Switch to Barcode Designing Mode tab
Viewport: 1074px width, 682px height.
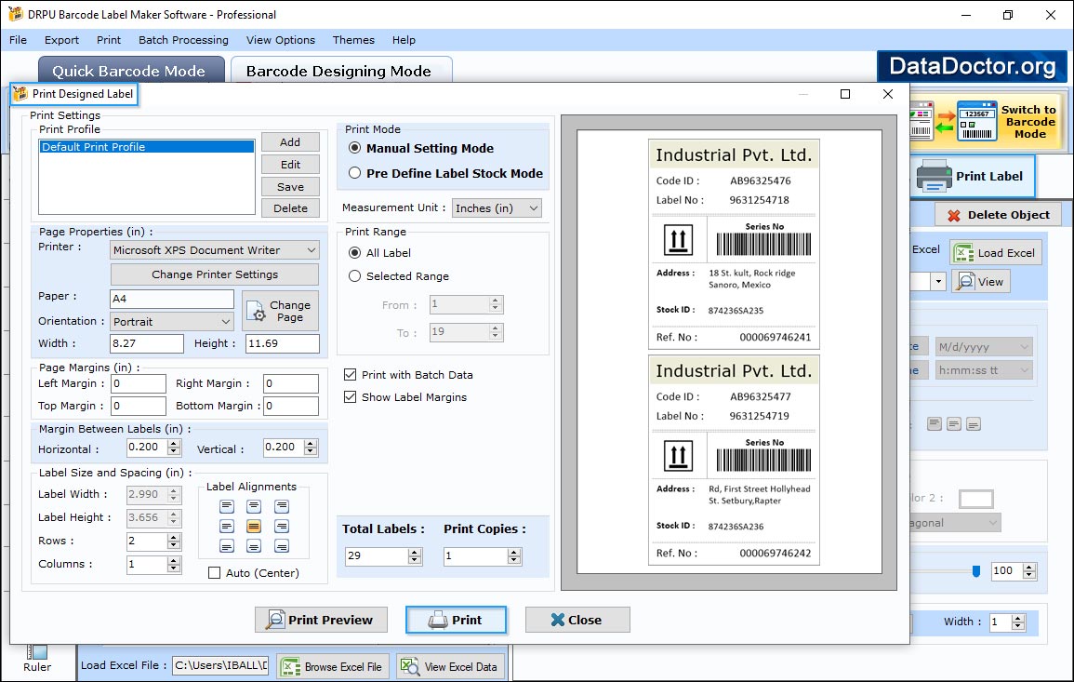[338, 72]
